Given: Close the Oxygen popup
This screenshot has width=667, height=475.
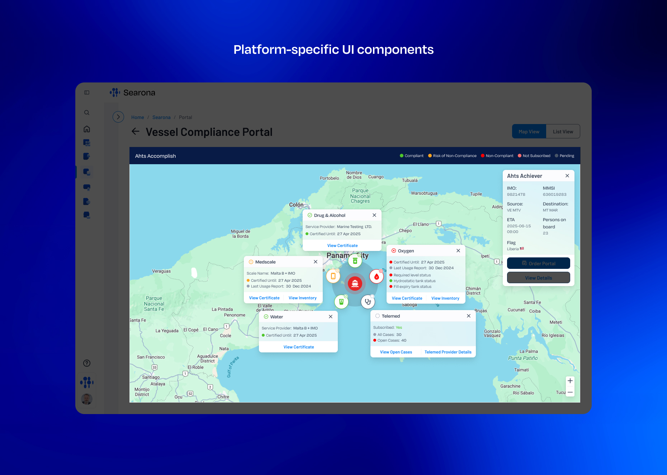Looking at the screenshot, I should 458,251.
